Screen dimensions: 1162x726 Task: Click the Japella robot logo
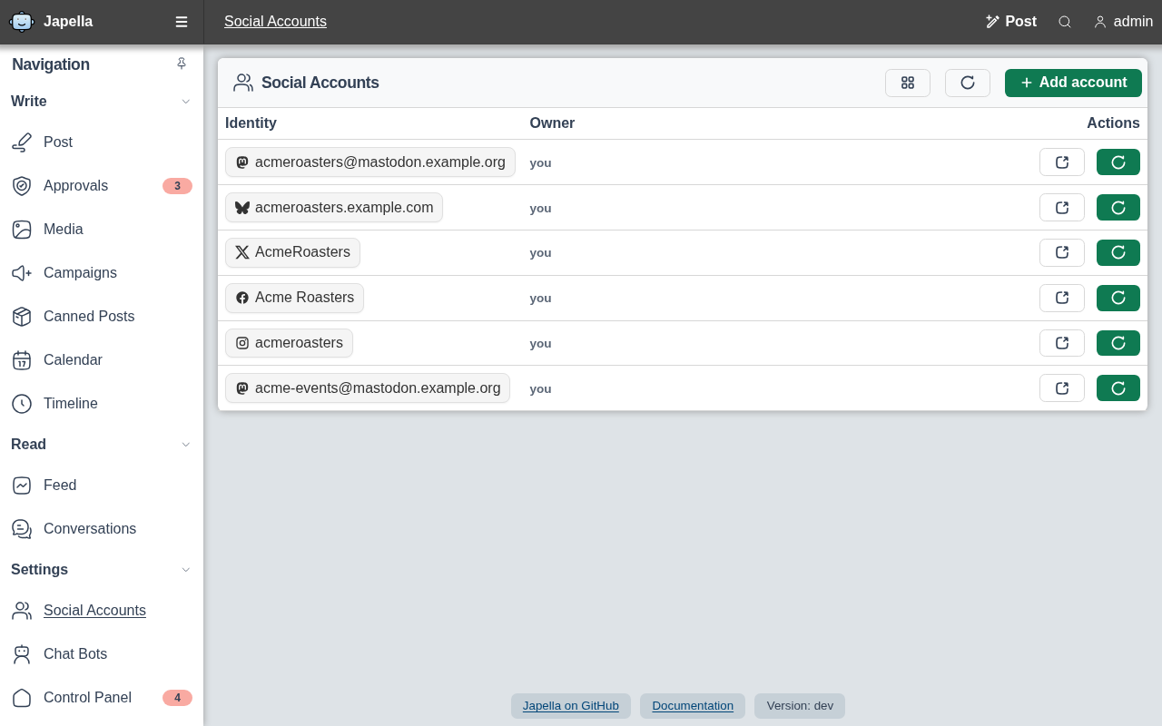tap(22, 22)
